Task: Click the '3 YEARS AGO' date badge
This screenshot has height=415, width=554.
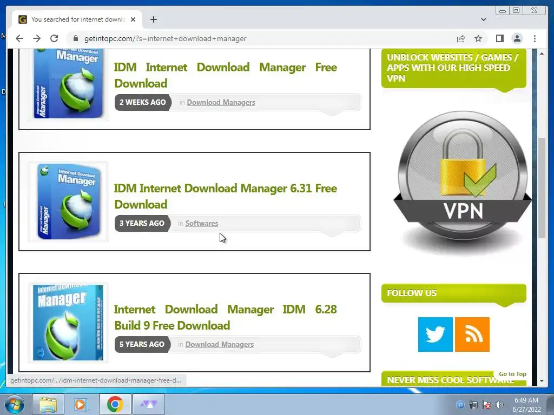Action: pyautogui.click(x=142, y=223)
